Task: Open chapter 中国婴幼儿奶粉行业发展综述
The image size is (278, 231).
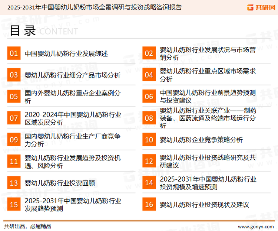Action: (66, 53)
